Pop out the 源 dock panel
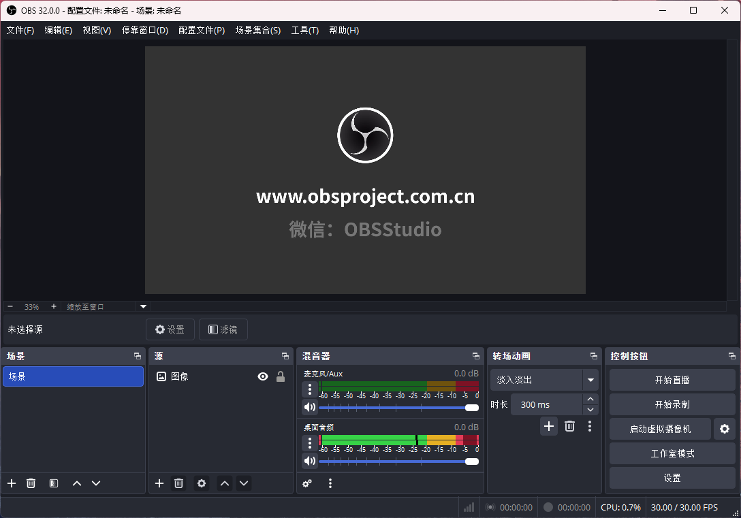 pos(285,356)
